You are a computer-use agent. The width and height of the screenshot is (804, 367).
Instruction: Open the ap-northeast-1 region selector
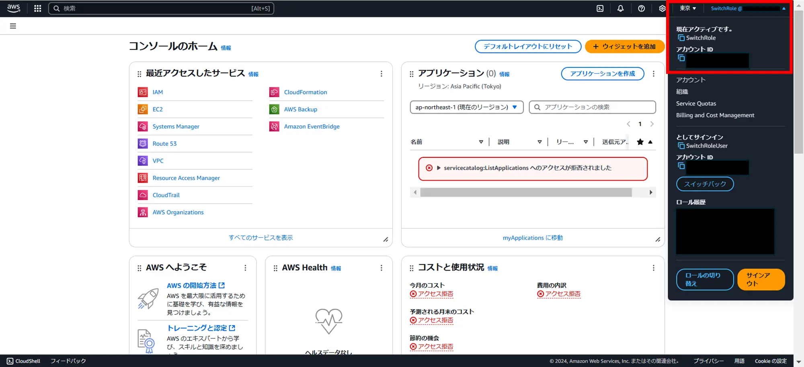(x=467, y=107)
